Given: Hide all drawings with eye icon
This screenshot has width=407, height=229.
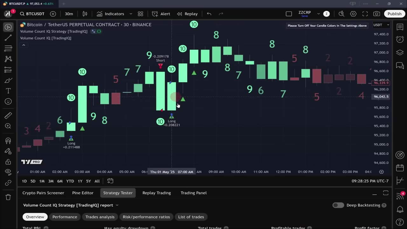Looking at the screenshot, I should point(8,172).
